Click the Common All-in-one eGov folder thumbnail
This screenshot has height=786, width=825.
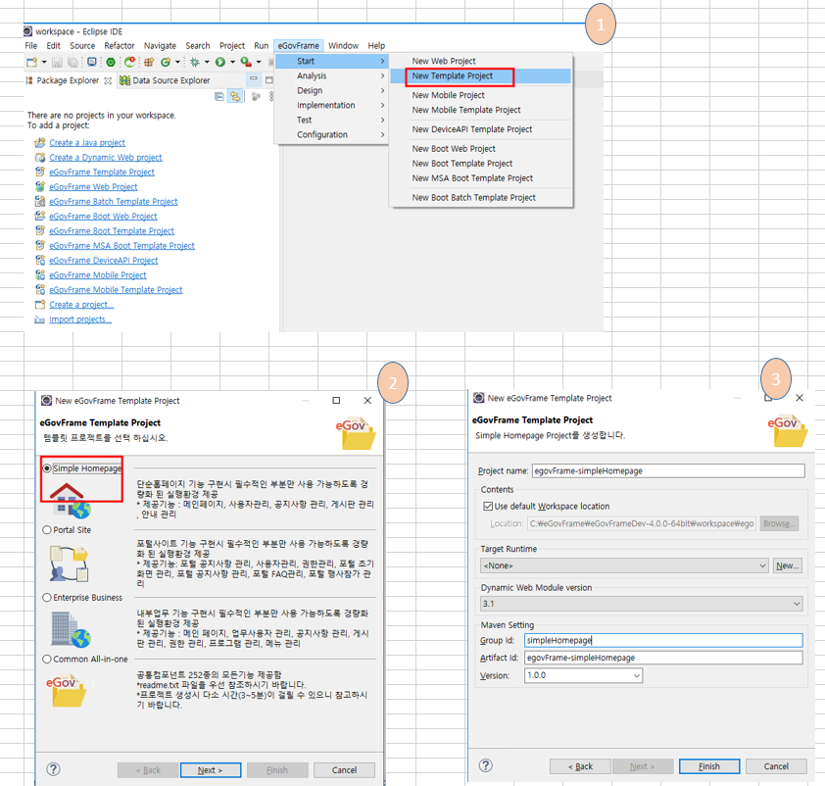tap(66, 691)
